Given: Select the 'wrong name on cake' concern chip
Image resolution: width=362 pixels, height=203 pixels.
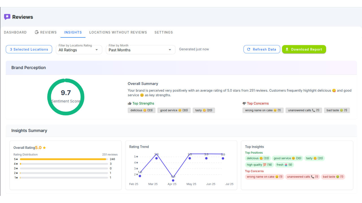Looking at the screenshot, I should coord(263,110).
